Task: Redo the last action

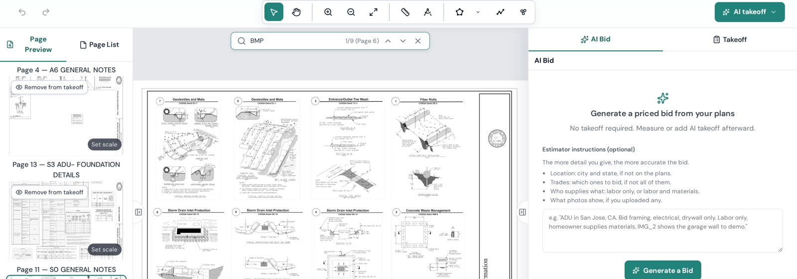Action: point(46,12)
